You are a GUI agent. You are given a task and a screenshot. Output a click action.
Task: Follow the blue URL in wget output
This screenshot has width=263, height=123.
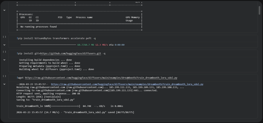pyautogui.click(x=127, y=84)
